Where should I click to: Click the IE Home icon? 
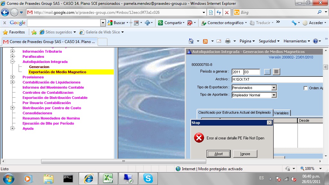pos(191,41)
